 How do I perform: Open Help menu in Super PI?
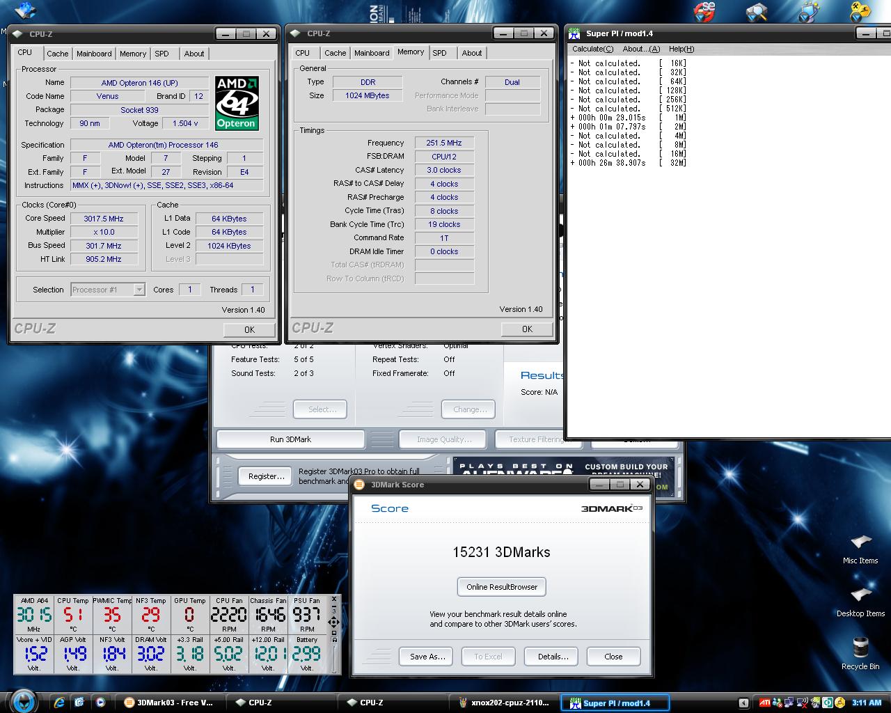(x=681, y=49)
